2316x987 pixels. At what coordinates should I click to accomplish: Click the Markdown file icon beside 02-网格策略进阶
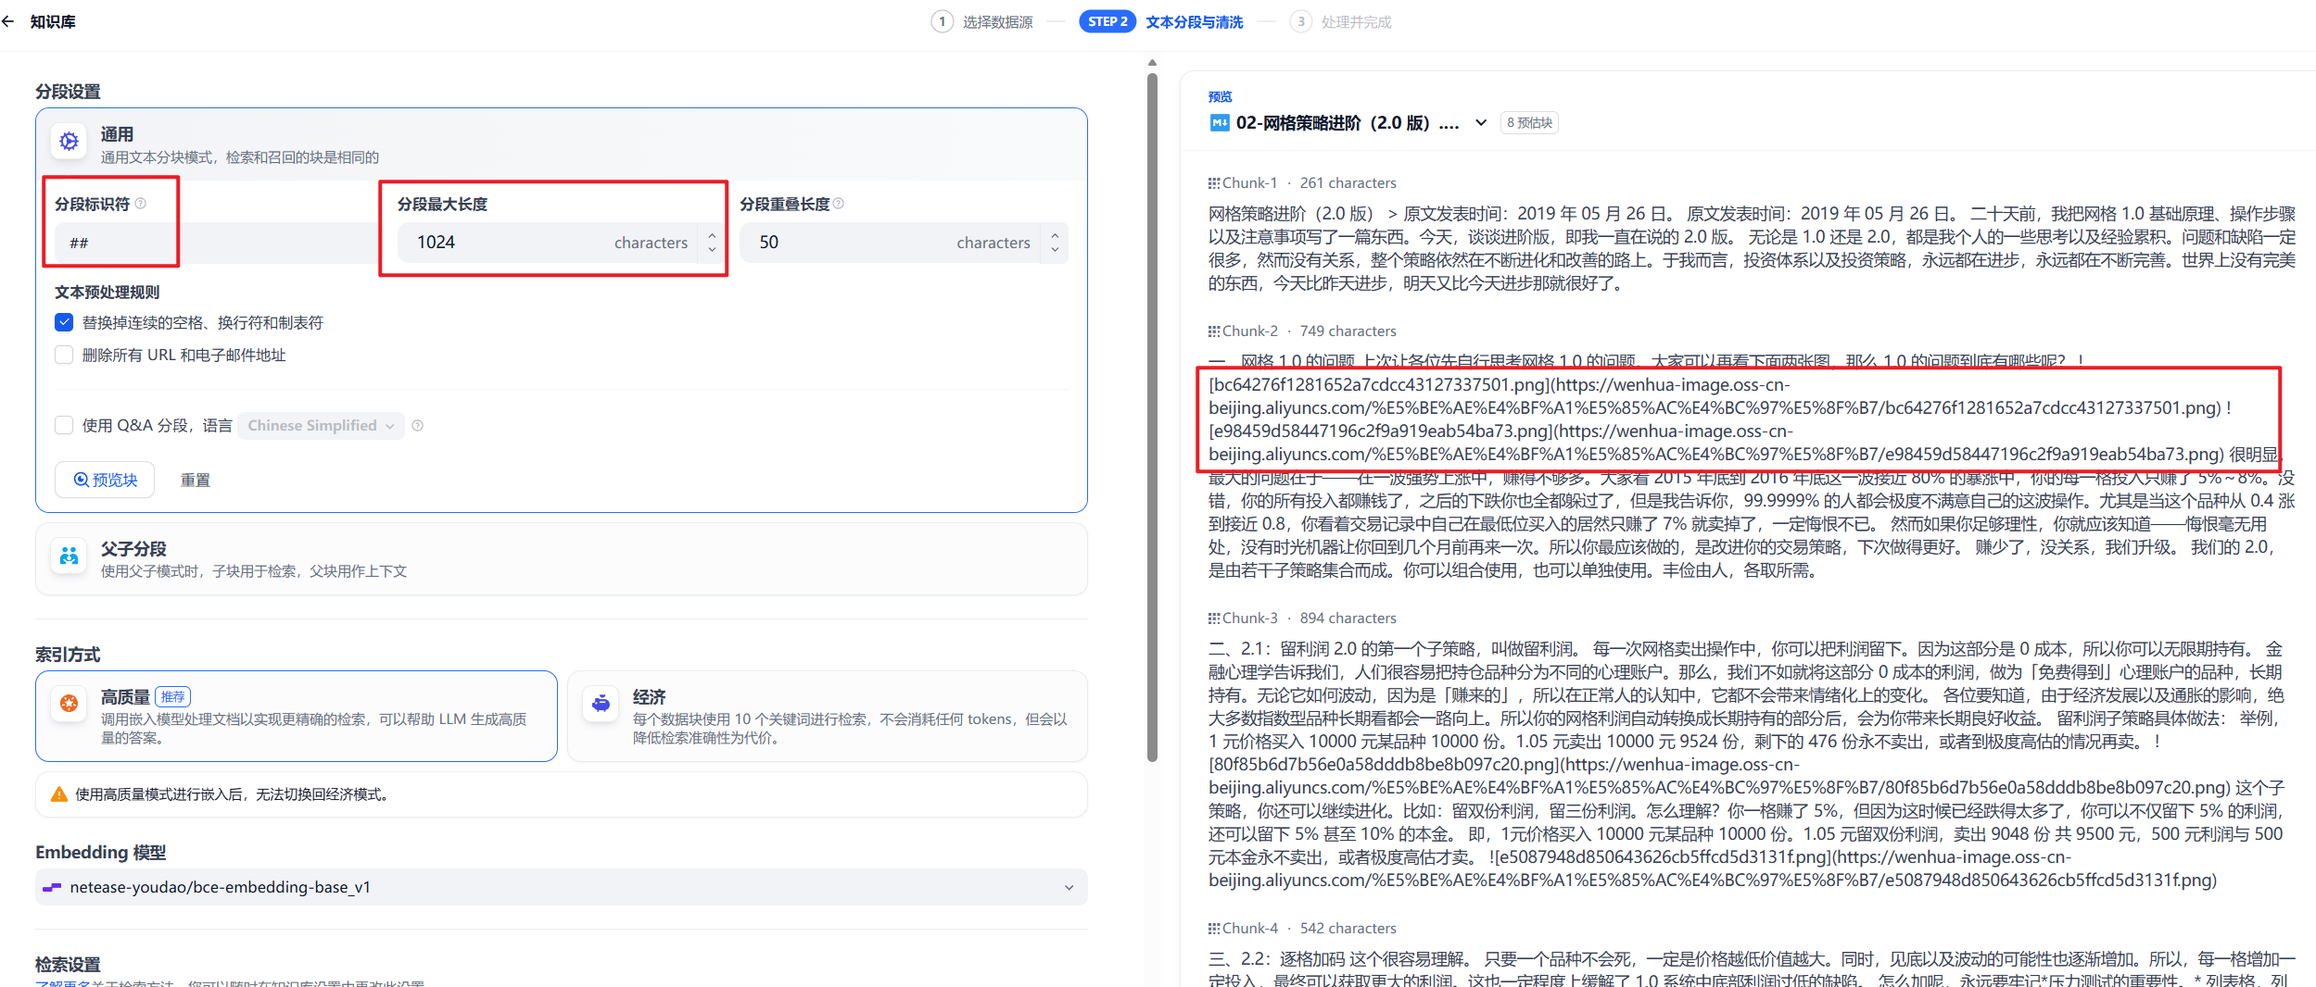[1219, 122]
